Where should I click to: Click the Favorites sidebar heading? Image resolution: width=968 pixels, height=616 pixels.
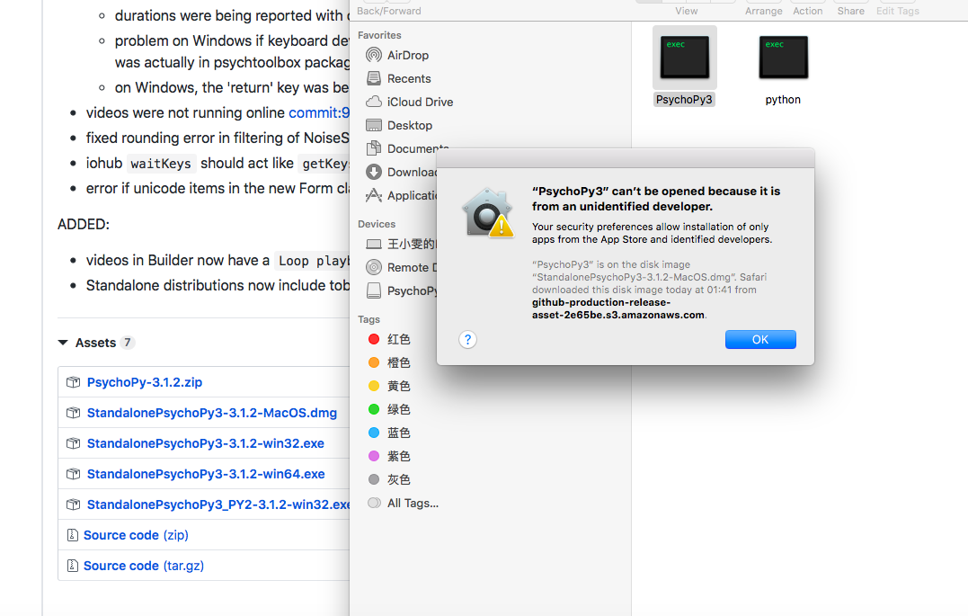[x=379, y=35]
